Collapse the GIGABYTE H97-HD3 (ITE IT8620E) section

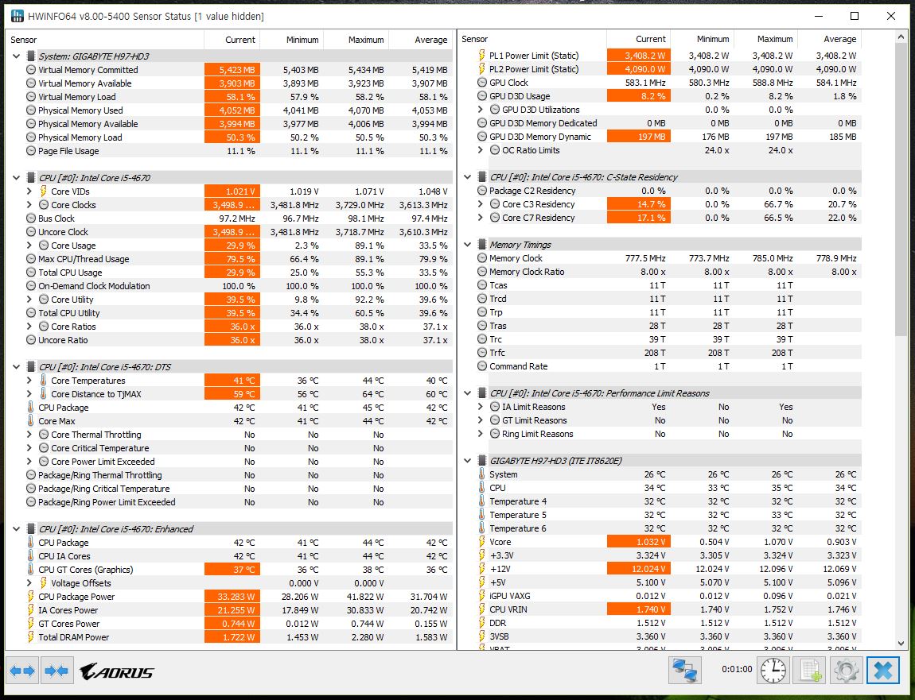(x=467, y=461)
